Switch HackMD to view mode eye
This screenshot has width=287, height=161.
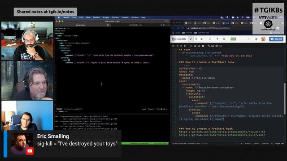[x=201, y=39]
